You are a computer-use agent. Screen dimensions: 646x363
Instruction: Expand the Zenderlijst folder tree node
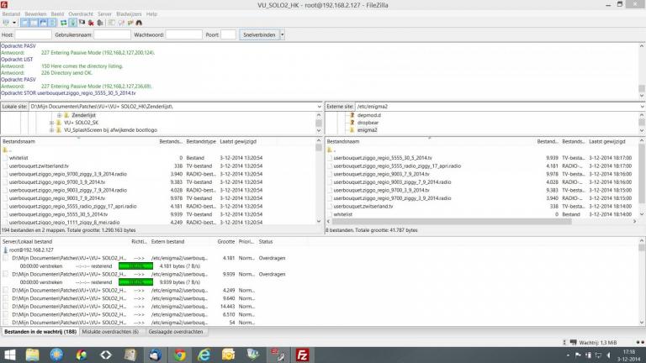[58, 115]
